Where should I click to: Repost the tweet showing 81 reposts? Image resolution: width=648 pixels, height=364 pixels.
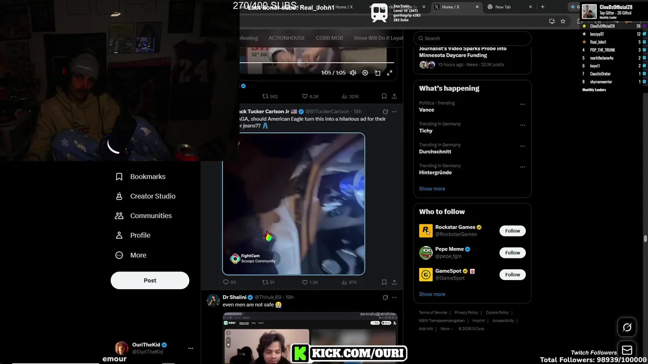click(268, 282)
